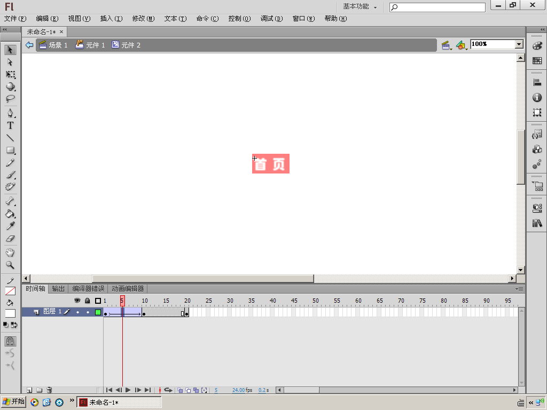Expand the right panel dock arrows
The height and width of the screenshot is (410, 547).
(542, 30)
